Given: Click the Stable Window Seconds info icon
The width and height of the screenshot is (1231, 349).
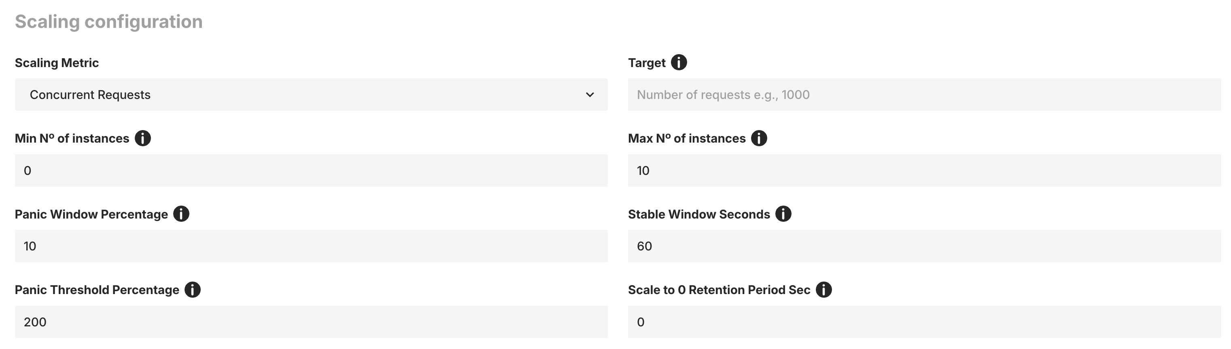Looking at the screenshot, I should 784,214.
